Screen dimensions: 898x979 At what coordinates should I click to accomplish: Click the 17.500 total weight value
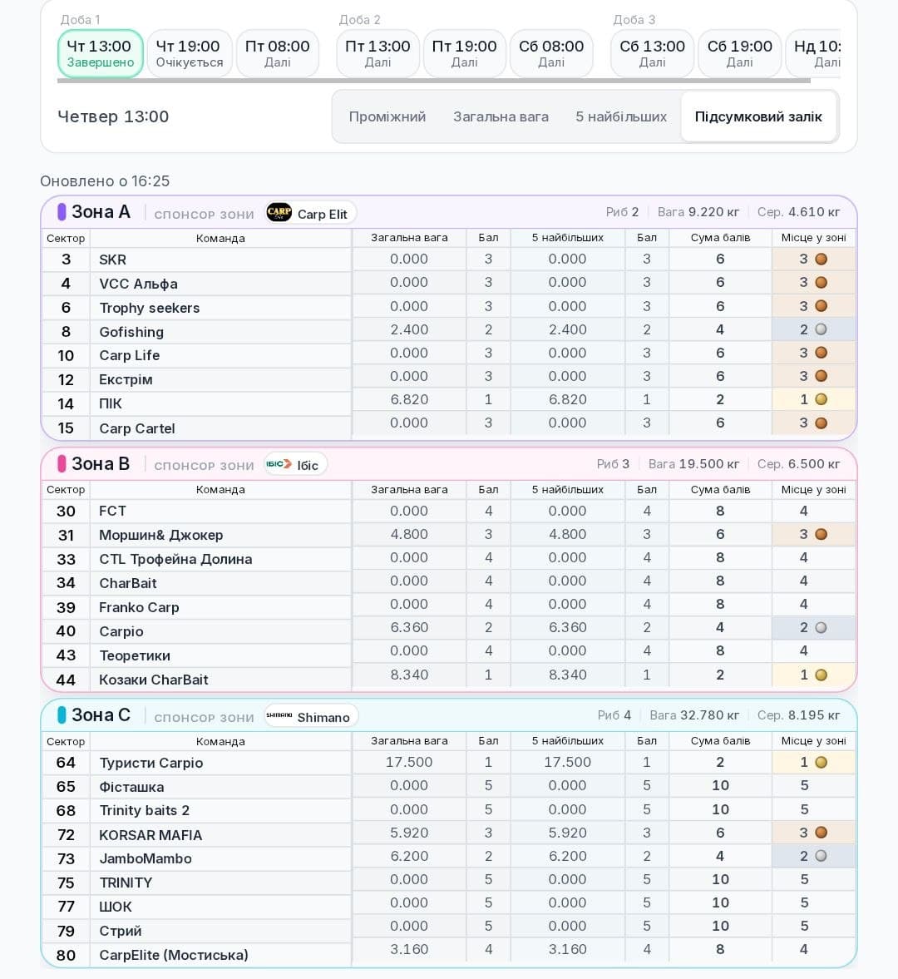pyautogui.click(x=409, y=763)
